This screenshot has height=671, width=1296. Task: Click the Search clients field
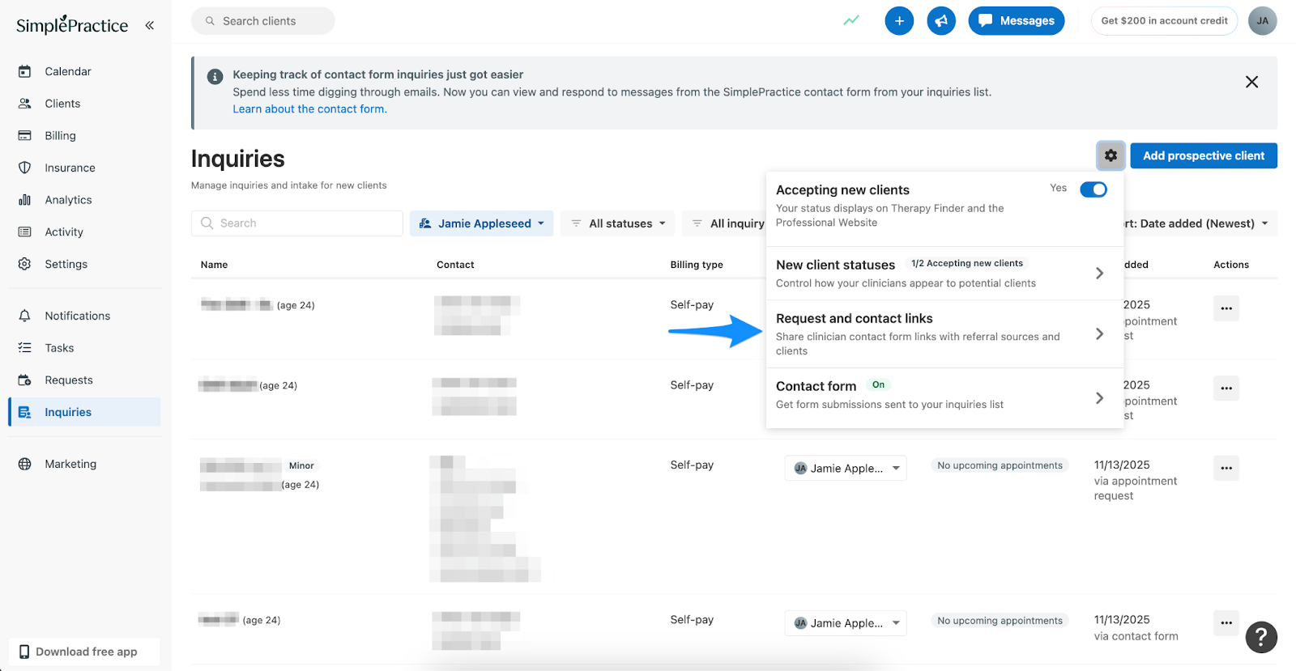click(x=263, y=21)
